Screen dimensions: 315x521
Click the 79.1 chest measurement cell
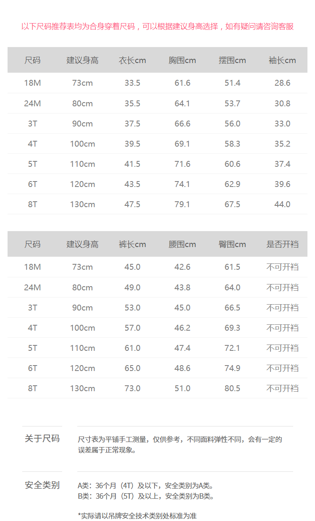pyautogui.click(x=182, y=204)
